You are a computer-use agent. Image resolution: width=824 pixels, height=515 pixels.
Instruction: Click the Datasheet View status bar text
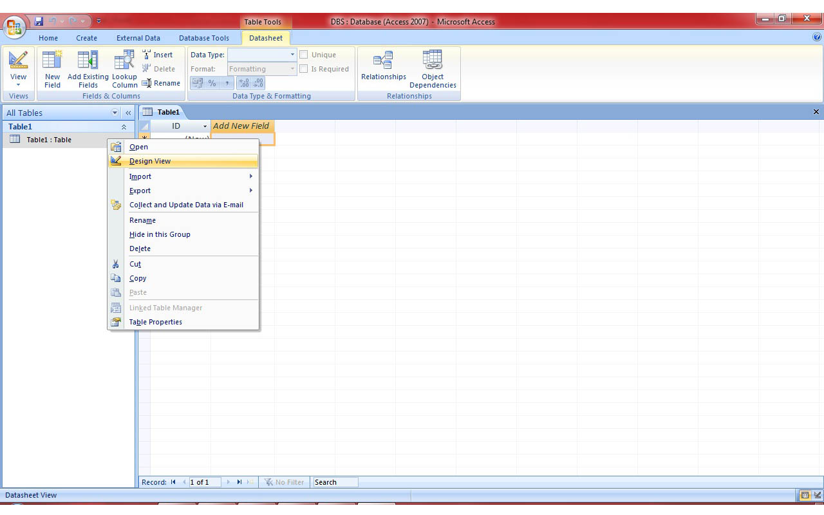[x=31, y=495]
